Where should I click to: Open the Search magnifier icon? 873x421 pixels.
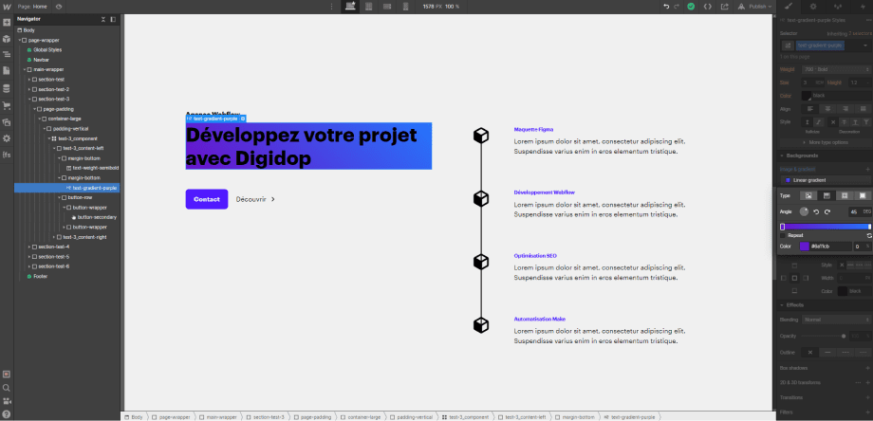pos(7,388)
